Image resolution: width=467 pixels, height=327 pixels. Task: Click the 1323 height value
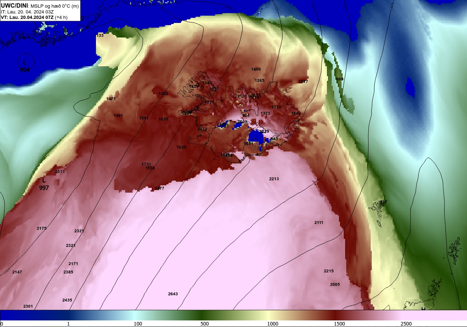point(276,107)
